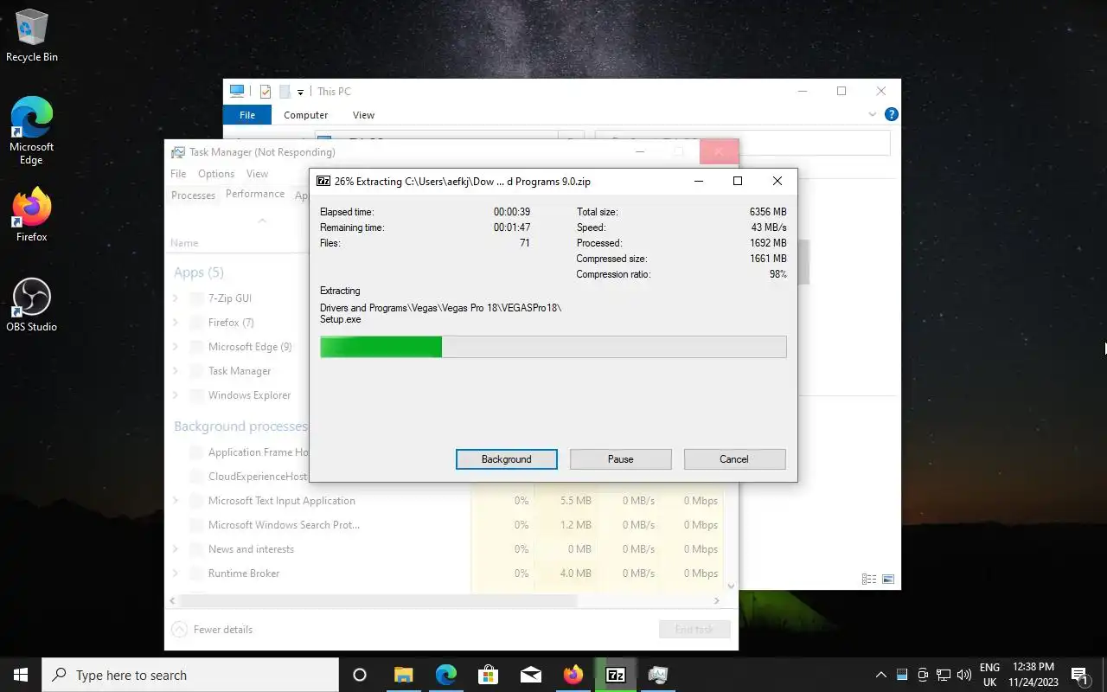Click the green extraction progress bar
The image size is (1107, 692).
pos(553,347)
